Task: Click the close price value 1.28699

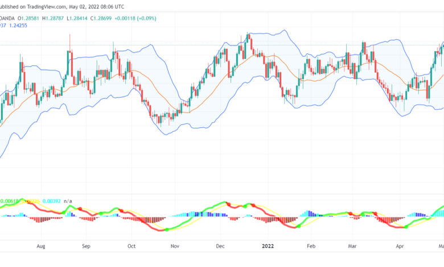Action: coord(103,18)
